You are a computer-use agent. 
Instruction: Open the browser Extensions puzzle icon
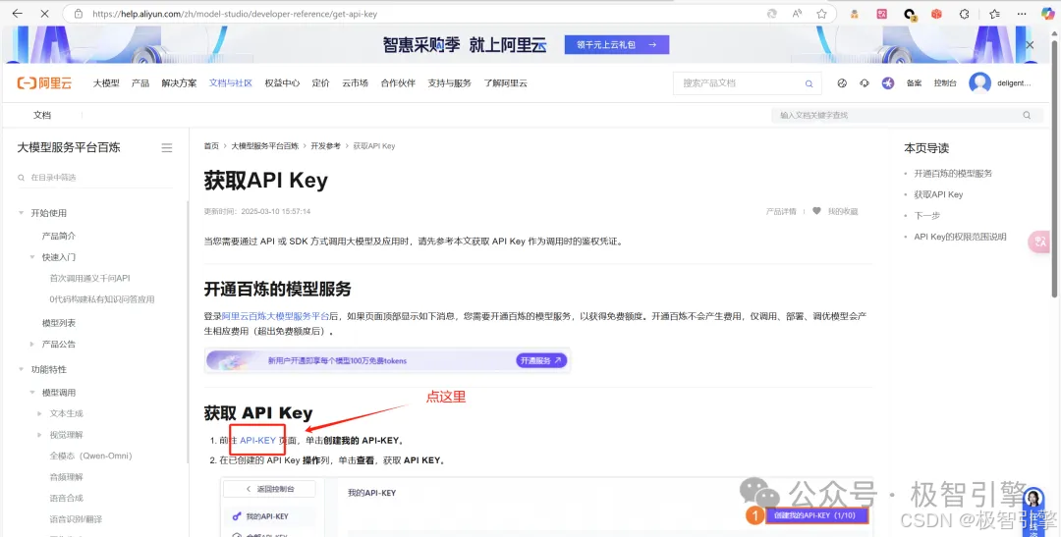click(x=965, y=14)
